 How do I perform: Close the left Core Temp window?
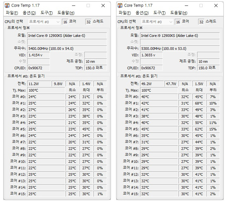[103, 6]
